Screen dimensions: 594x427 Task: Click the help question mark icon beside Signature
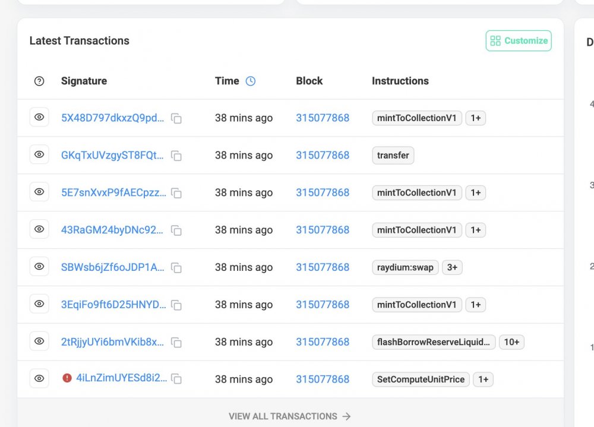[x=39, y=81]
